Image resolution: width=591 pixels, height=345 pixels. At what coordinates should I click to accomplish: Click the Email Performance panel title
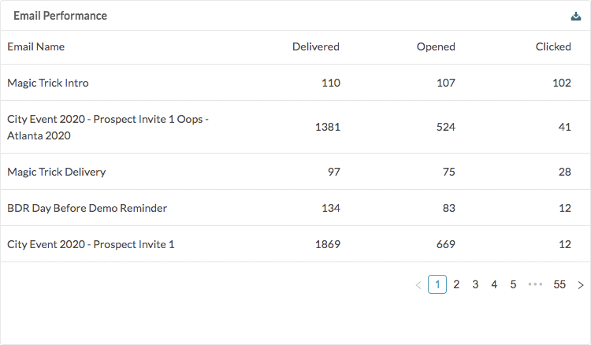point(61,16)
